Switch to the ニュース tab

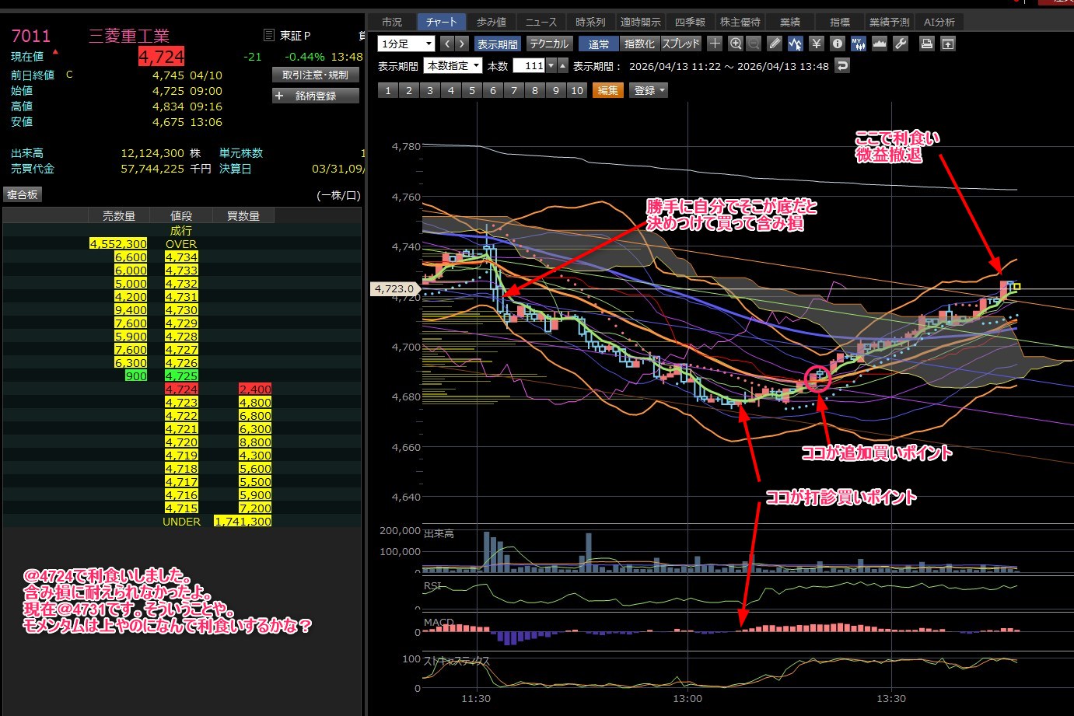[x=540, y=22]
